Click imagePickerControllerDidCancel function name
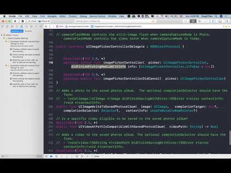Screen dimensions: 231x173 pyautogui.click(x=131, y=78)
